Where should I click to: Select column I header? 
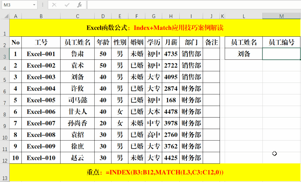[191, 16]
